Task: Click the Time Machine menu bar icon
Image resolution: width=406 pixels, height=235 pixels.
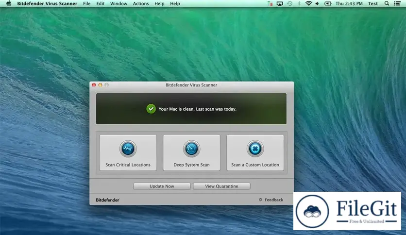Action: click(290, 3)
